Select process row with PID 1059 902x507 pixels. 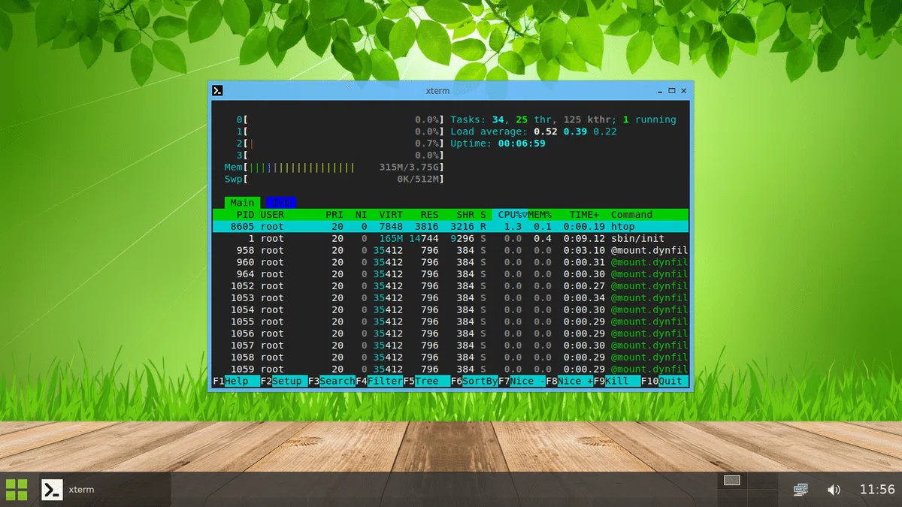point(450,369)
